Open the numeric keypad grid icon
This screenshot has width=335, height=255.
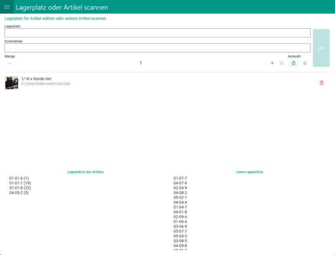[x=282, y=63]
